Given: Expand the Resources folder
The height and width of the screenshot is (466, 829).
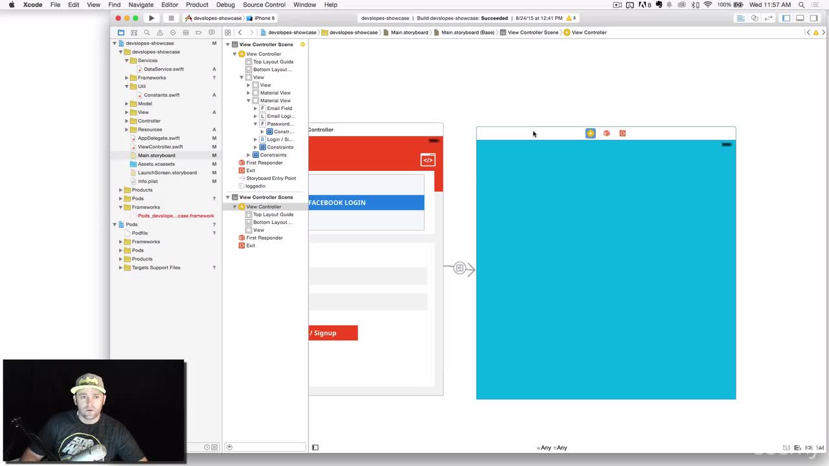Looking at the screenshot, I should click(x=127, y=129).
